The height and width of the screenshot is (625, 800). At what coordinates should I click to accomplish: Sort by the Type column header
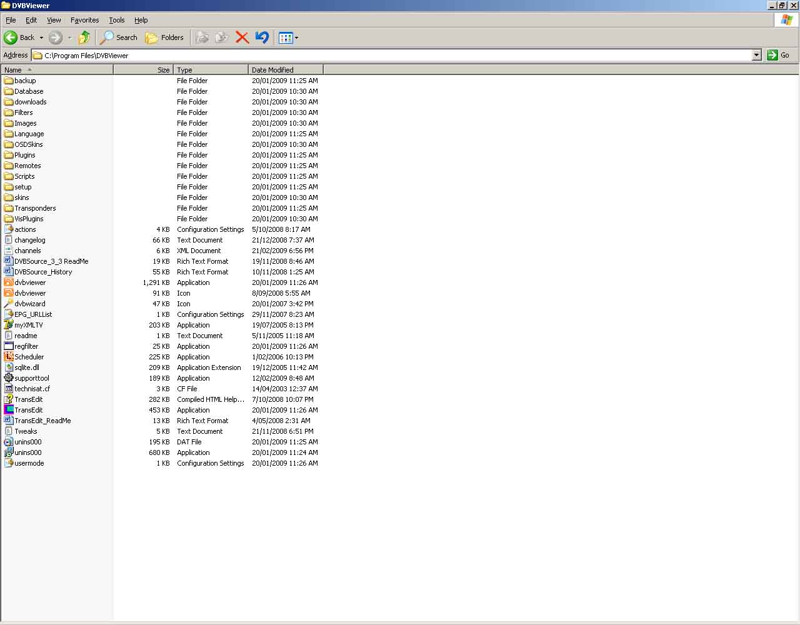(x=211, y=69)
